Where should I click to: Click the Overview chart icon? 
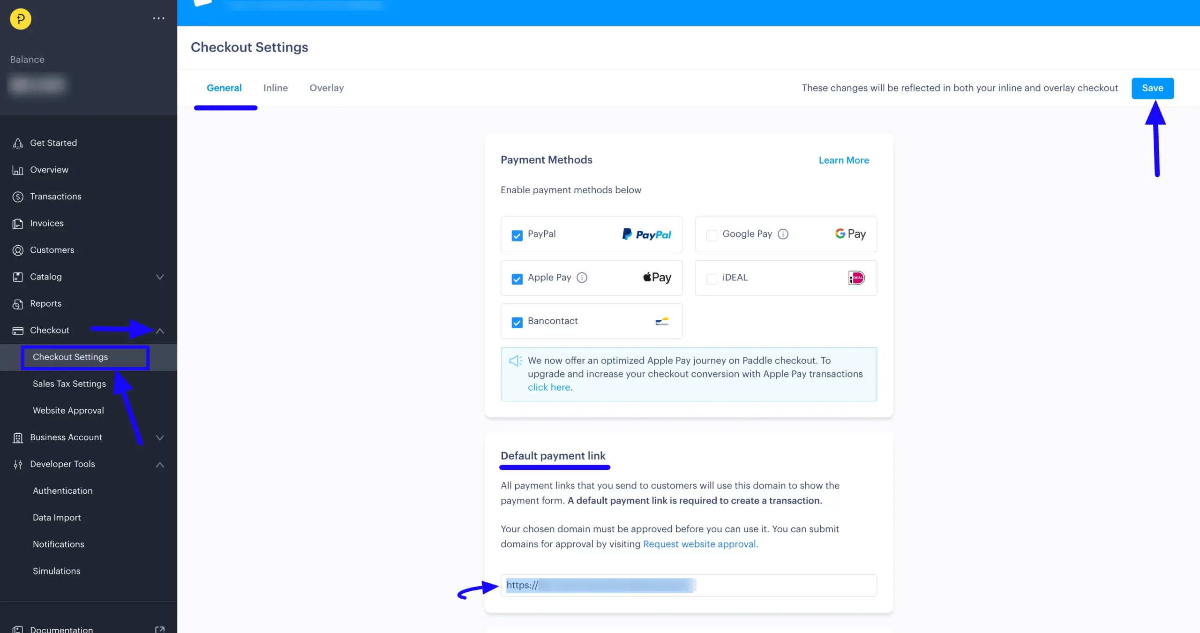point(18,170)
